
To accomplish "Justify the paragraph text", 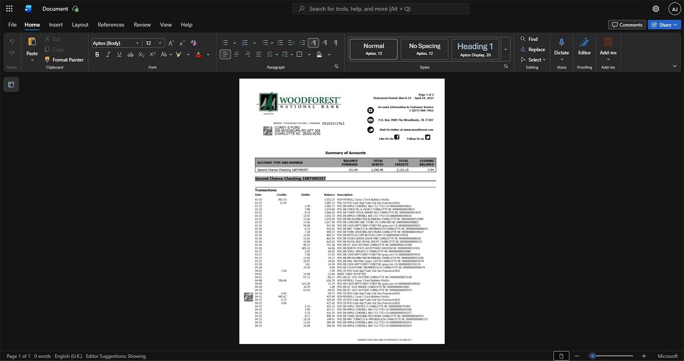I will pos(258,54).
